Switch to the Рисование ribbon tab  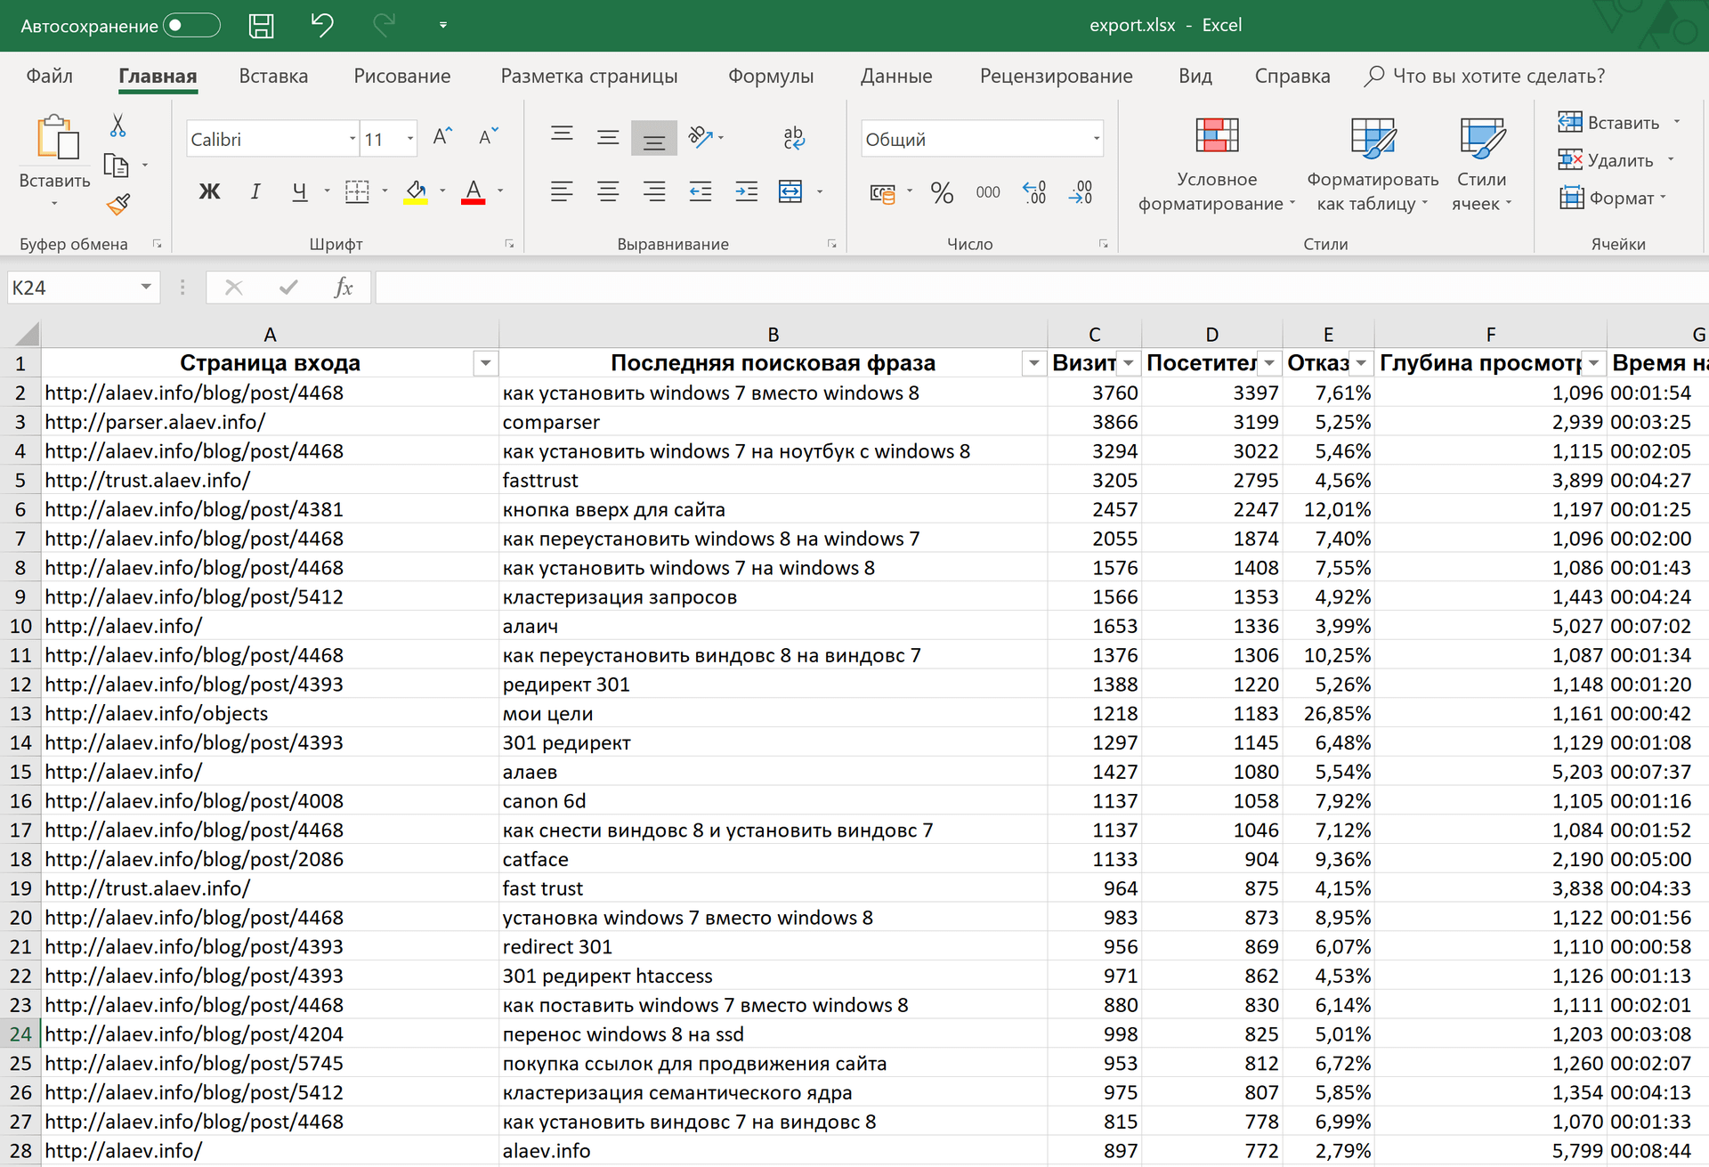[402, 76]
